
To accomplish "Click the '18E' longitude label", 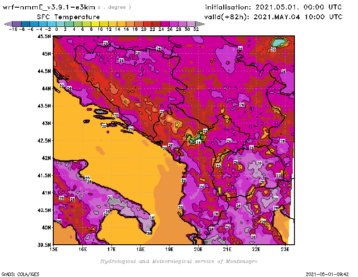I will (x=141, y=249).
